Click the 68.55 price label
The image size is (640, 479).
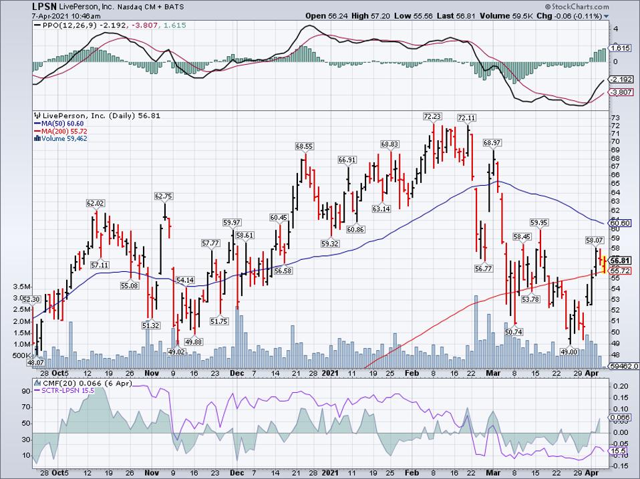(x=305, y=146)
